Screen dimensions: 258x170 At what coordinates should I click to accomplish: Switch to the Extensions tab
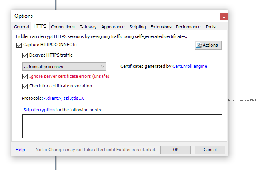(161, 27)
